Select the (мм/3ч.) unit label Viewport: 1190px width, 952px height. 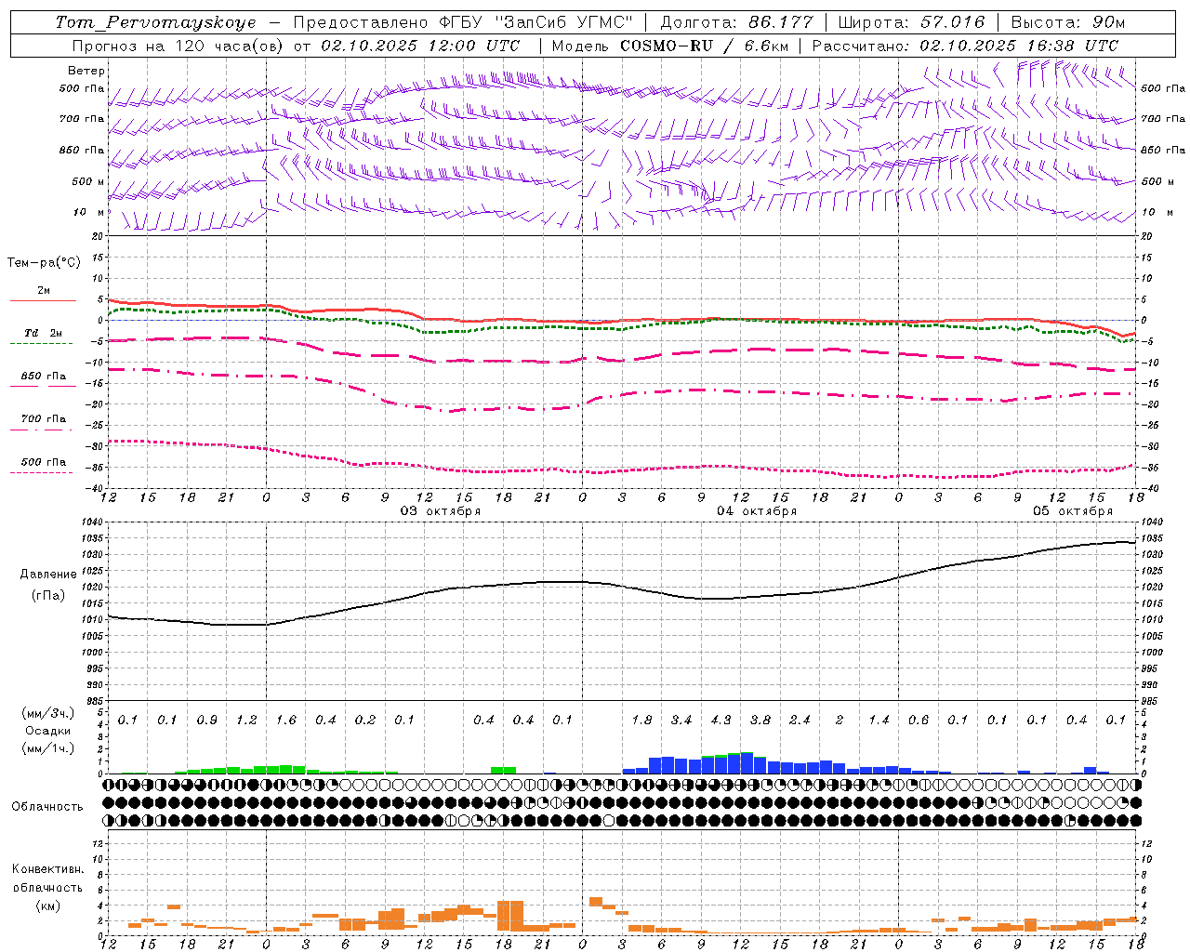[x=48, y=714]
